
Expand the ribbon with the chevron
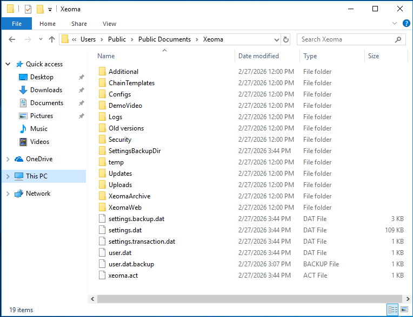394,23
